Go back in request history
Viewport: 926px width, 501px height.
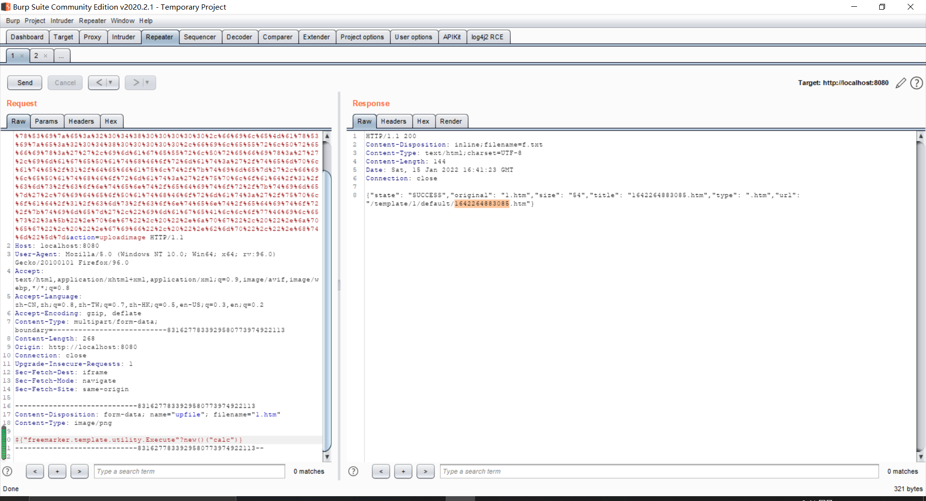pyautogui.click(x=99, y=82)
